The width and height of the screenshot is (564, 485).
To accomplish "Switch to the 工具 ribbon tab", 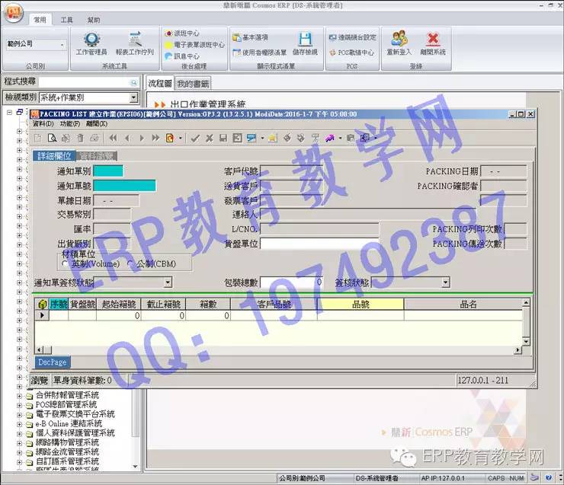I will click(66, 20).
